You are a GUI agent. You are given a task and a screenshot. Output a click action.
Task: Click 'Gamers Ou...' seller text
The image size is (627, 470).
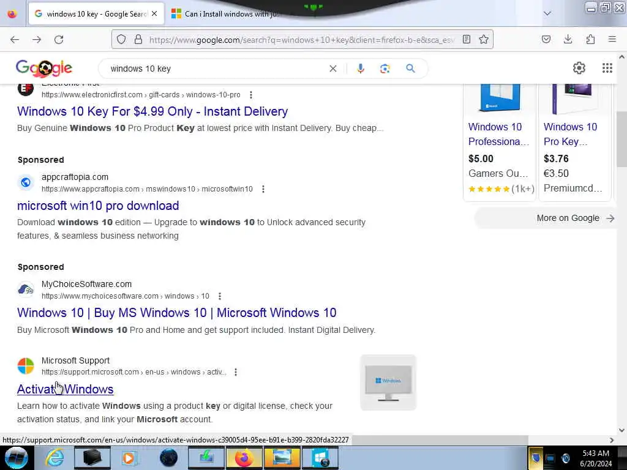(498, 173)
